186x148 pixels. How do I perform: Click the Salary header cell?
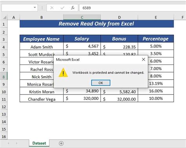[82, 39]
